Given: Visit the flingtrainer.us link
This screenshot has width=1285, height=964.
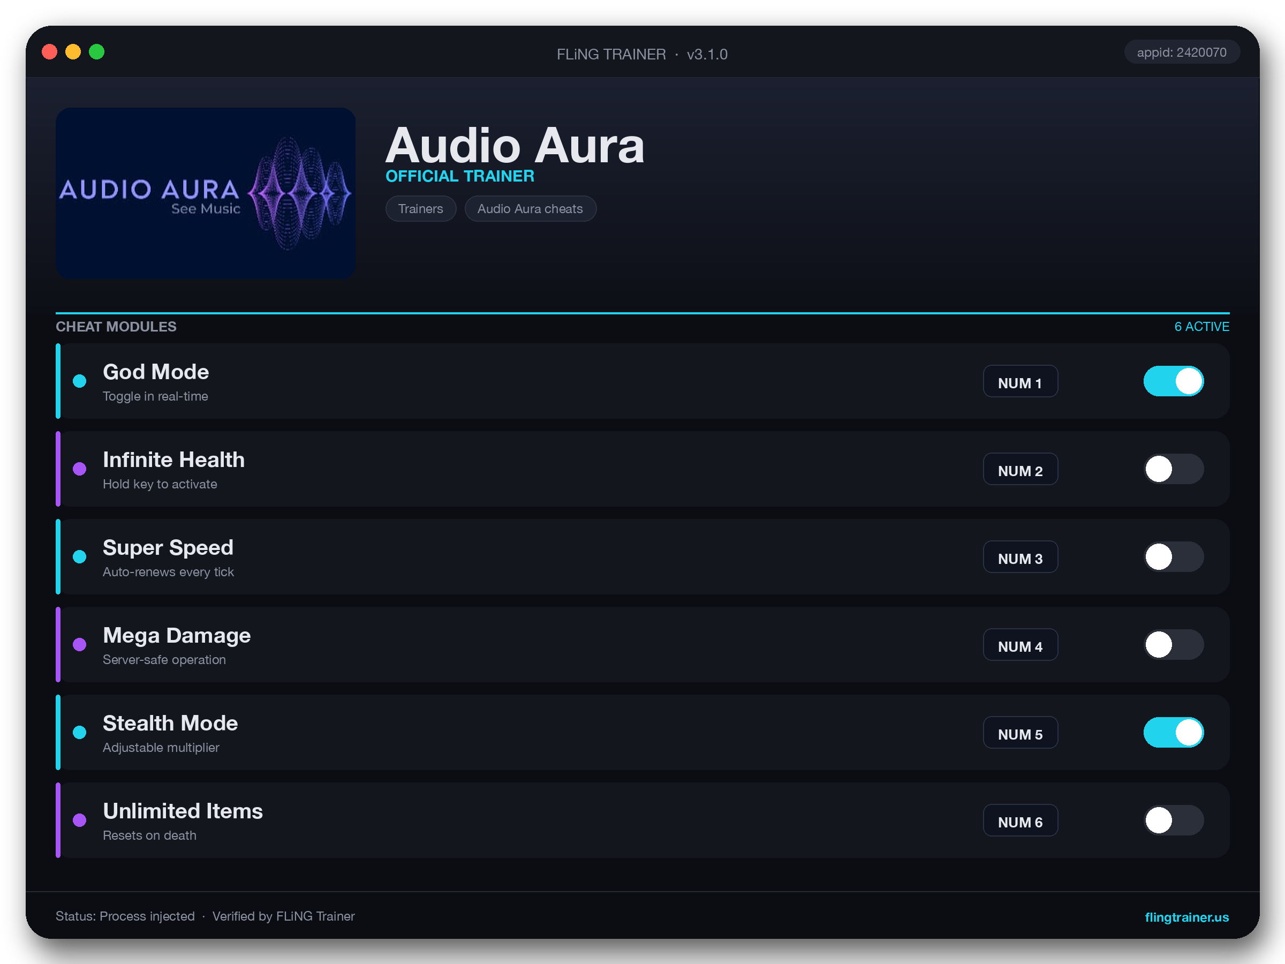Looking at the screenshot, I should [x=1186, y=917].
